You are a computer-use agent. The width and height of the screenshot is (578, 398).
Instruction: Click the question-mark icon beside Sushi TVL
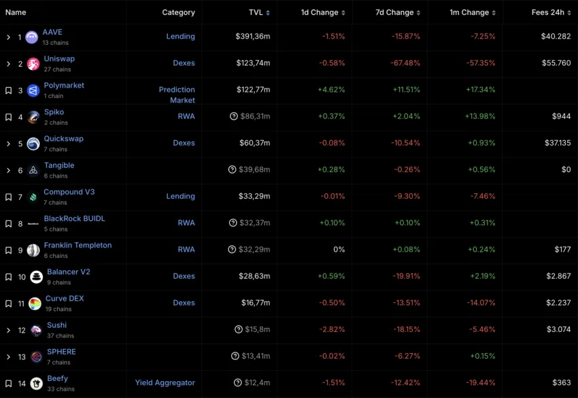coord(239,329)
